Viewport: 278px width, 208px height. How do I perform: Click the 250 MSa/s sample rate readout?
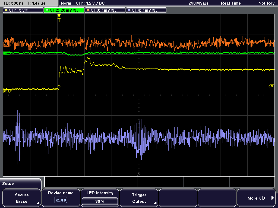[198, 3]
